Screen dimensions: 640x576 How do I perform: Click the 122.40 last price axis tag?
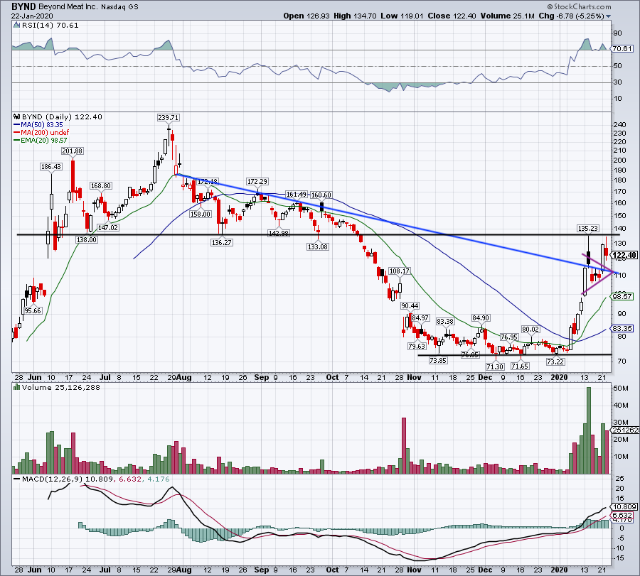click(x=624, y=255)
